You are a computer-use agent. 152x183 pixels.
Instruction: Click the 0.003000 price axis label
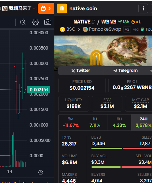tap(39, 63)
